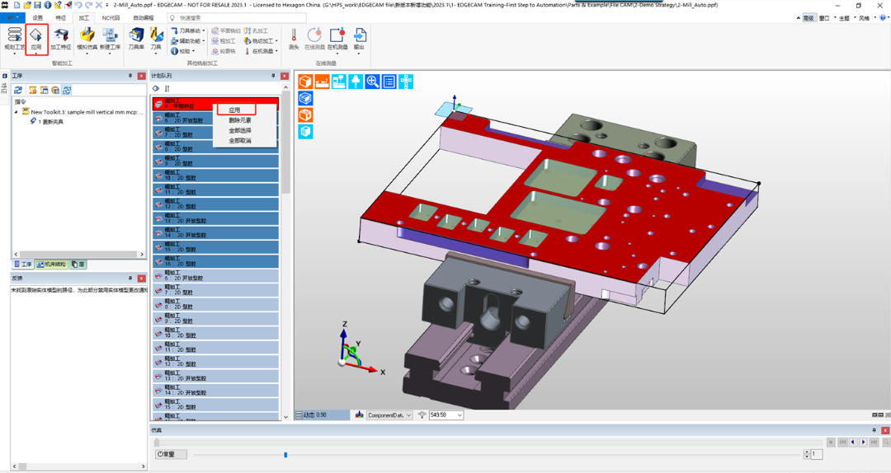The height and width of the screenshot is (473, 891).
Task: Switch to the NC代码 ribbon tab
Action: click(111, 18)
